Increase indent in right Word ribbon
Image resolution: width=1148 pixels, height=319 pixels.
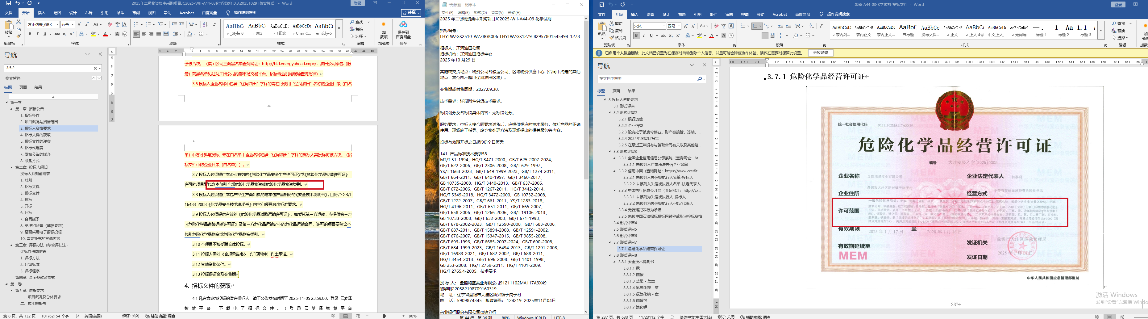click(788, 26)
